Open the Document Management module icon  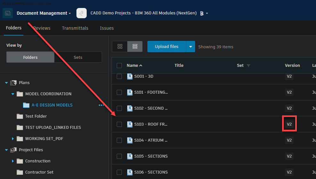[x=8, y=13]
